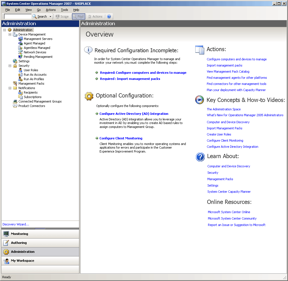Click Report an Issue or Suggestion link

pyautogui.click(x=237, y=225)
